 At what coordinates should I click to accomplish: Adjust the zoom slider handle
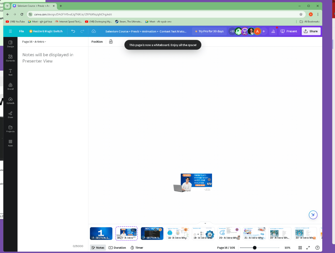point(255,248)
